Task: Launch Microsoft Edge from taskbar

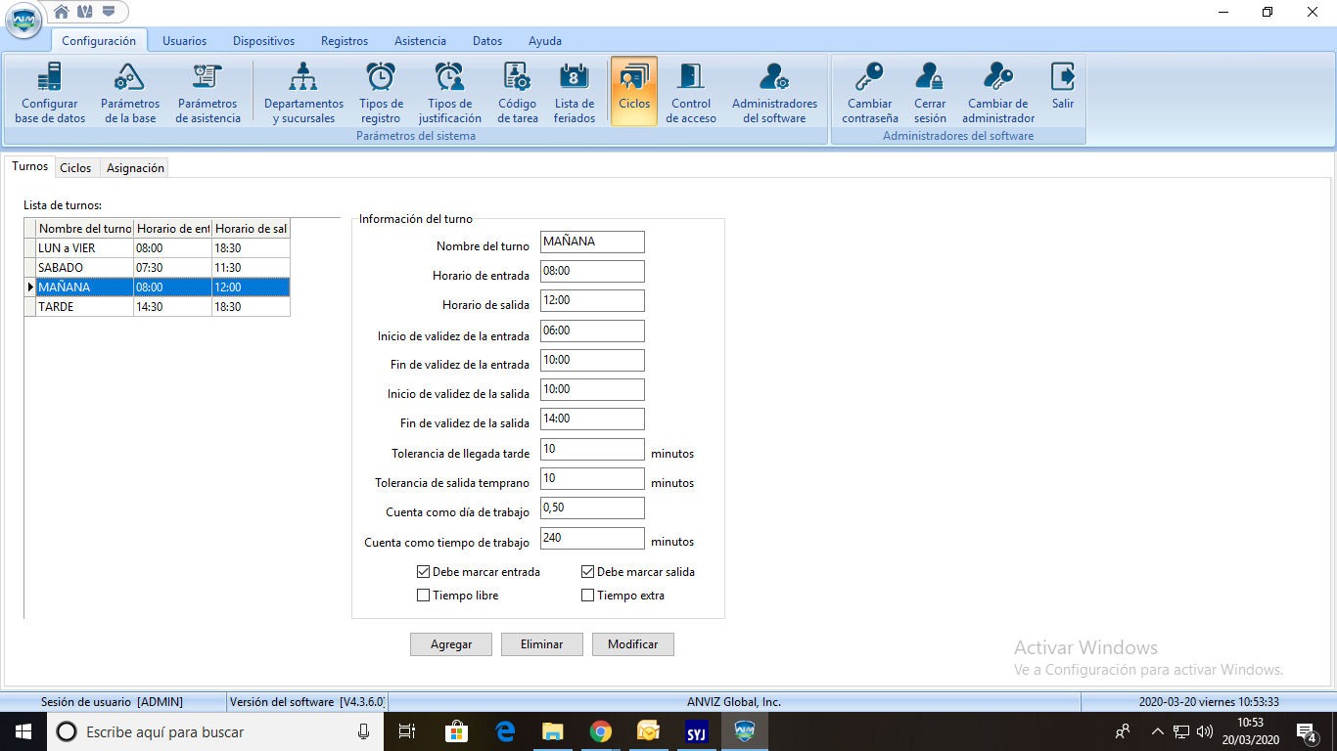Action: 505,731
